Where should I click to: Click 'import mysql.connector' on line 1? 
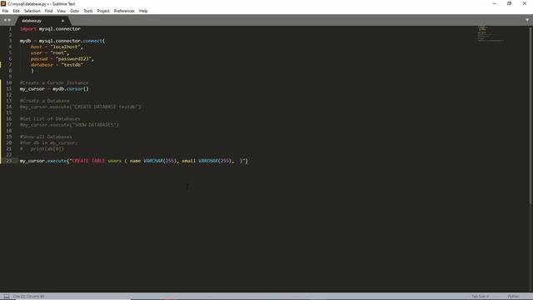[50, 29]
